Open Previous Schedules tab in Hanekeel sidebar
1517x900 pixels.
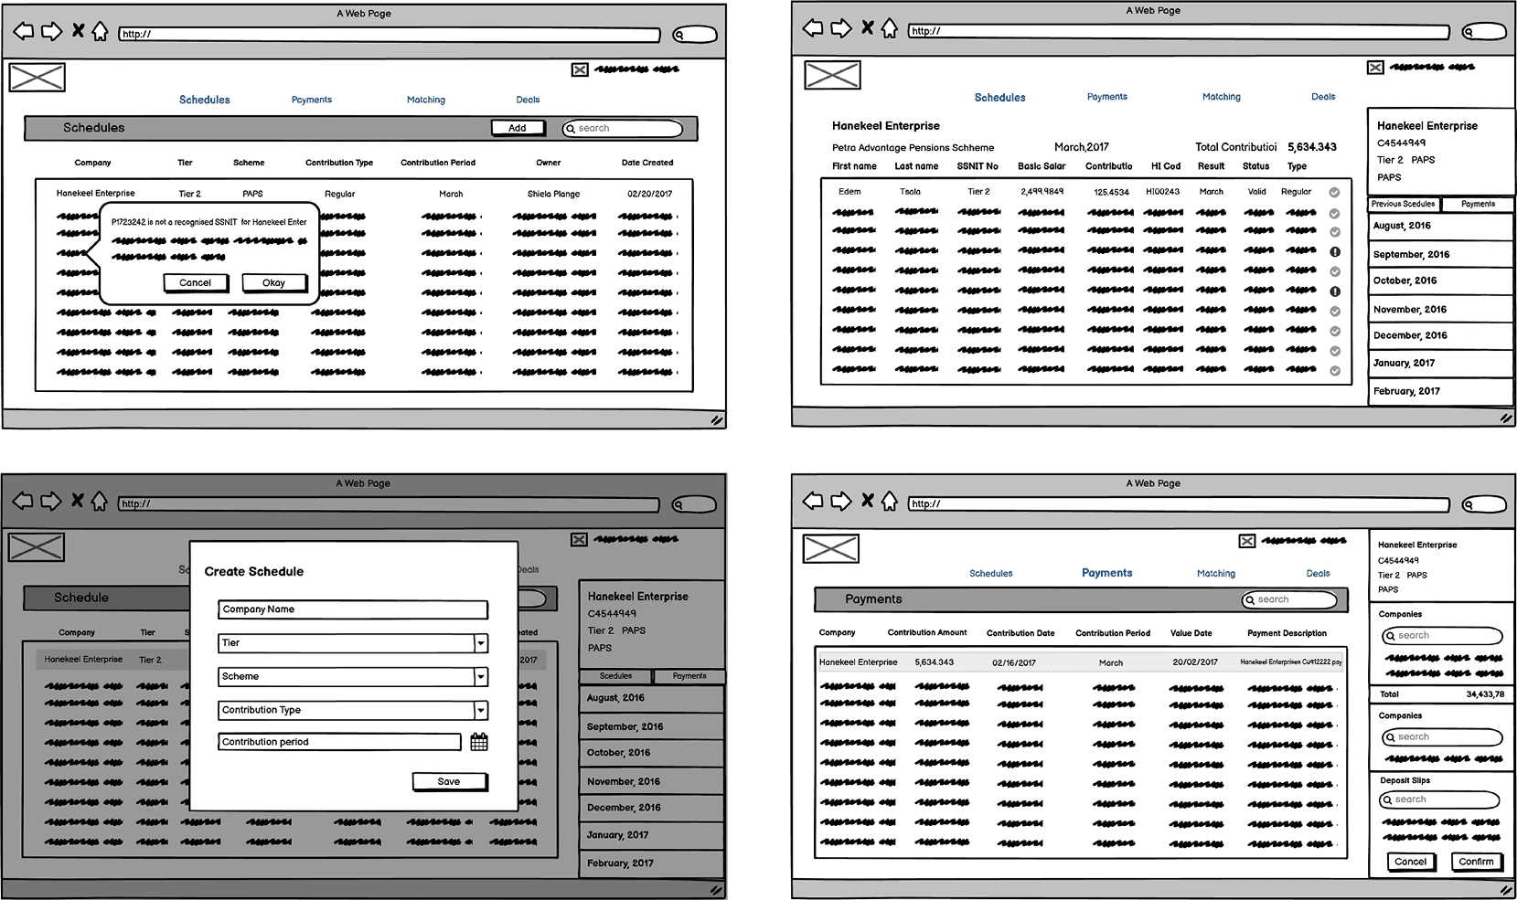tap(1404, 204)
